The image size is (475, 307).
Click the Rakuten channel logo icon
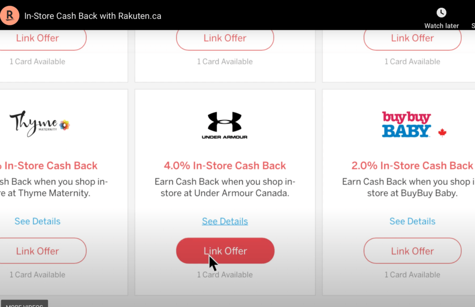point(9,16)
